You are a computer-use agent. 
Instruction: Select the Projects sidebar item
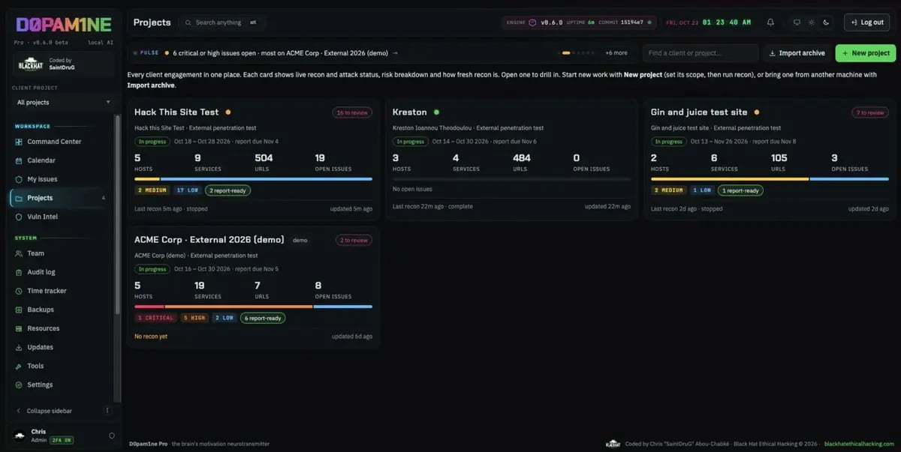tap(62, 198)
